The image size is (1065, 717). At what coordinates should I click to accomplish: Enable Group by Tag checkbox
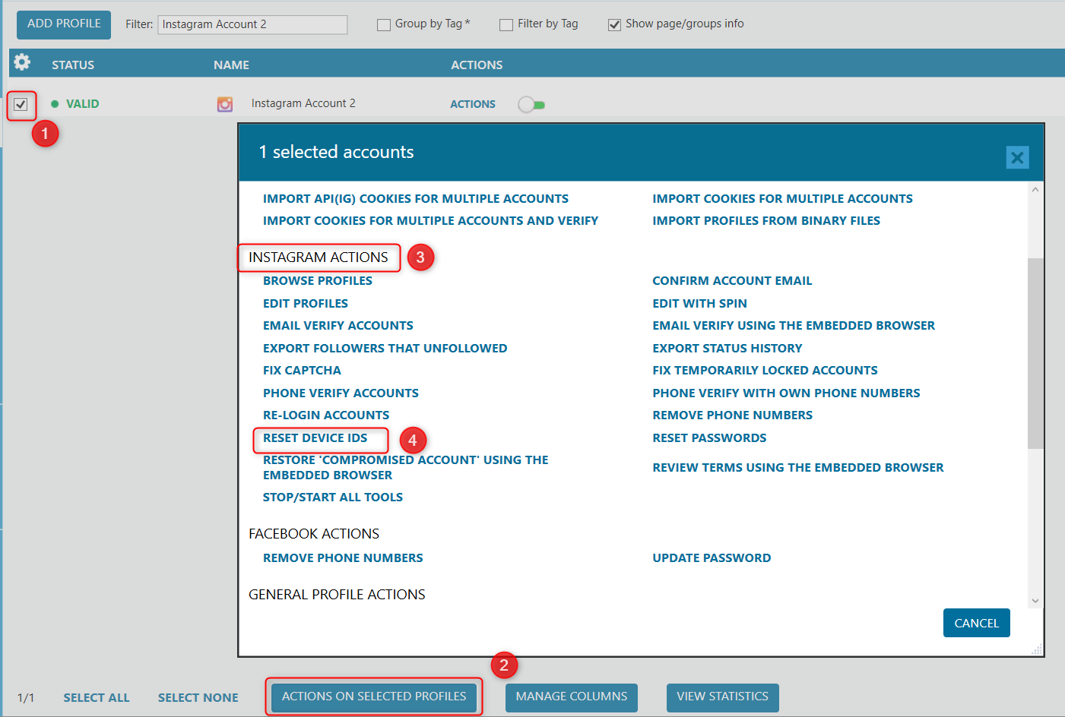(384, 25)
